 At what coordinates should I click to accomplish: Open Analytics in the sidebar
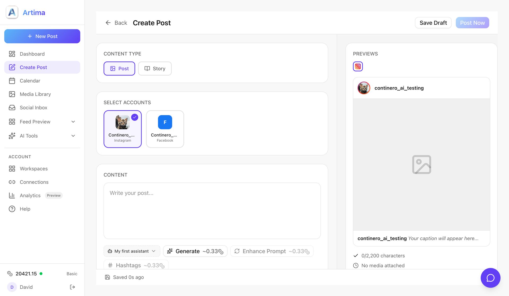pos(30,195)
